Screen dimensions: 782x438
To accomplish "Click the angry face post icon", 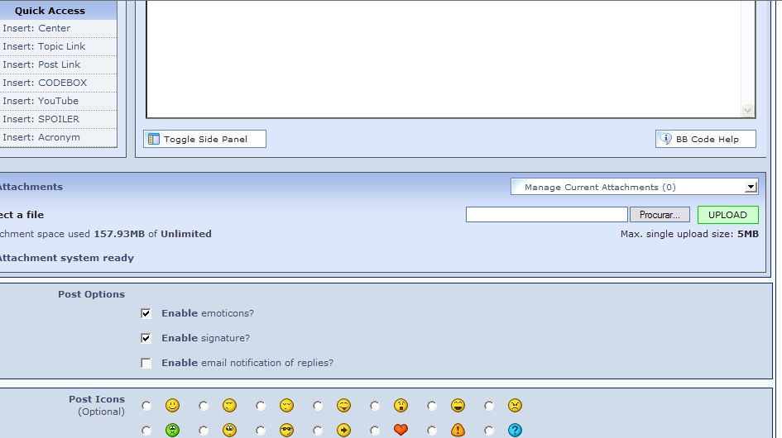I will tap(515, 406).
